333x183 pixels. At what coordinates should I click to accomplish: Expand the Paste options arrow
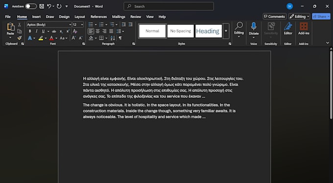pyautogui.click(x=10, y=38)
